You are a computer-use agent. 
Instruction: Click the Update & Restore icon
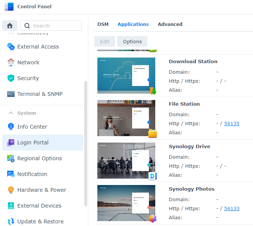click(x=11, y=221)
